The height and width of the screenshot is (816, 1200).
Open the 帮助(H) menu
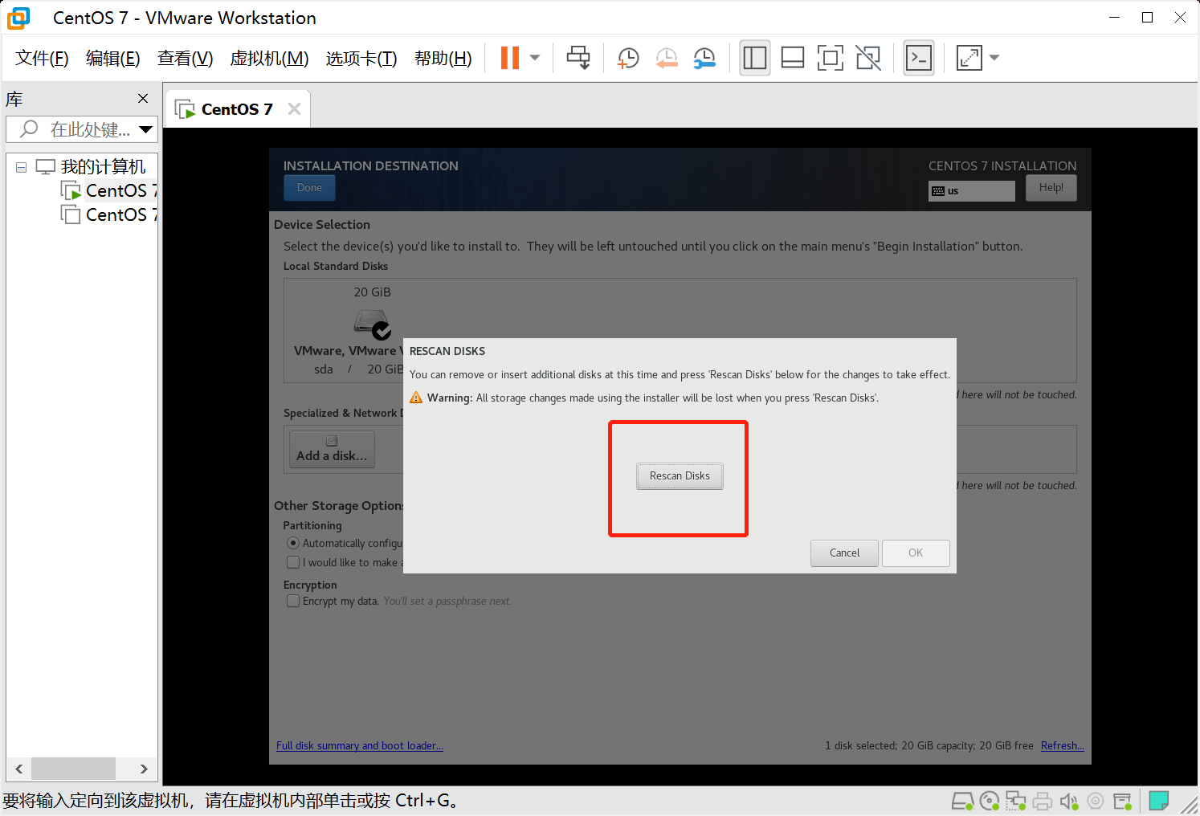(443, 58)
